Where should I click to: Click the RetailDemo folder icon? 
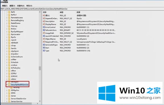[x=9, y=23]
